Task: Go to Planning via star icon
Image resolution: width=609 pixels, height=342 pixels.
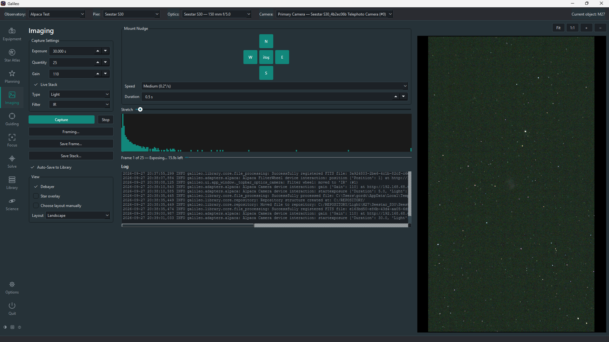Action: [x=12, y=74]
